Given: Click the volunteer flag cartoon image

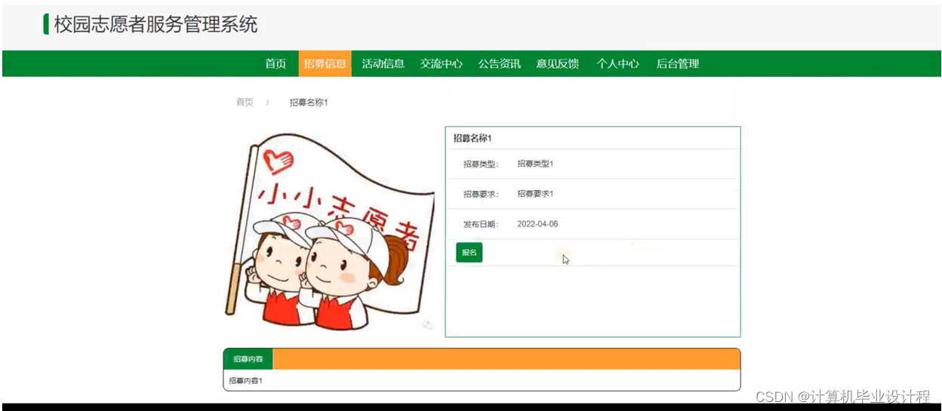Looking at the screenshot, I should (330, 231).
